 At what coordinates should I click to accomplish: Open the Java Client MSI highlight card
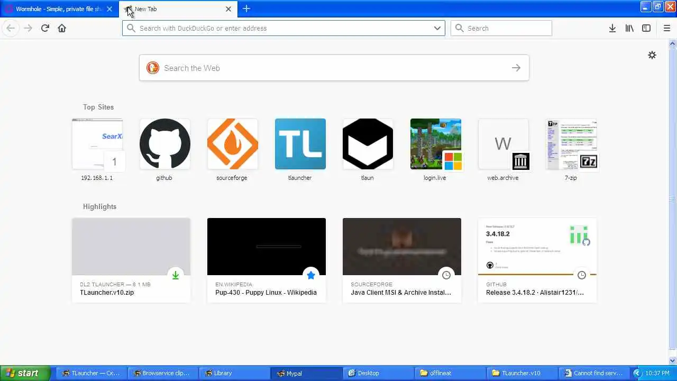[402, 260]
